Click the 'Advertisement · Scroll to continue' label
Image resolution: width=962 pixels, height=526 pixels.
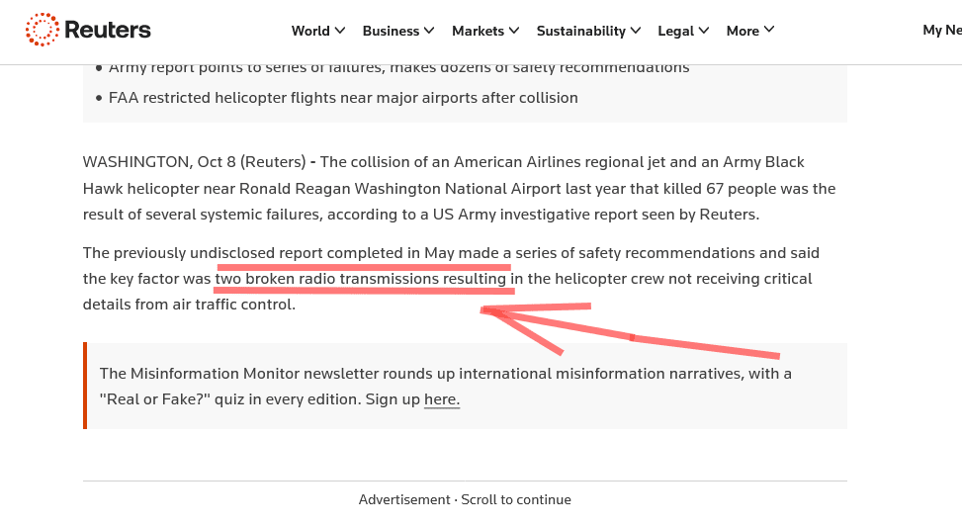pyautogui.click(x=465, y=499)
